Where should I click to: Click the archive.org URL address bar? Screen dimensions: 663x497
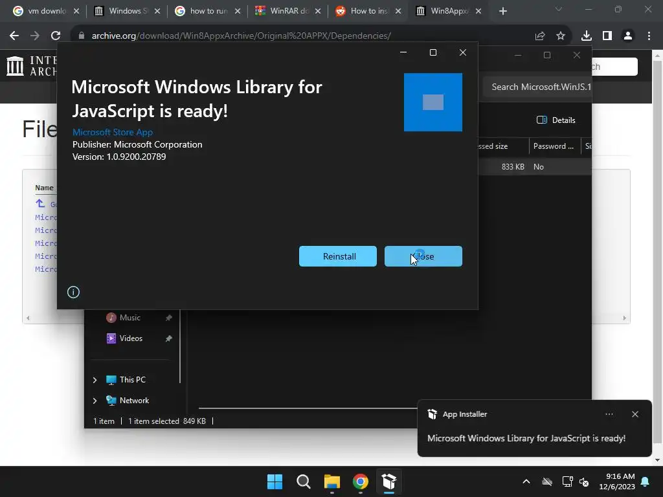(x=241, y=36)
